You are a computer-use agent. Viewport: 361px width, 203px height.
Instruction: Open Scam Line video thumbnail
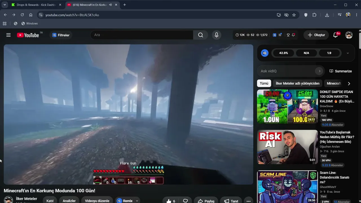coord(287,187)
